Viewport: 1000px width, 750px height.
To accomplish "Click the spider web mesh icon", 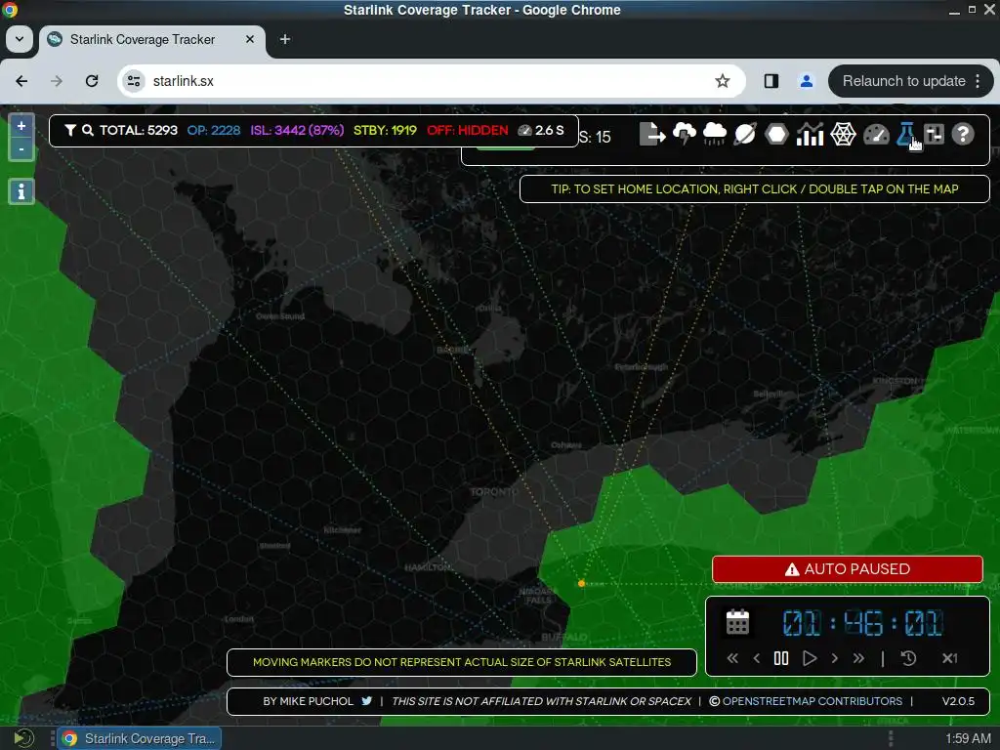I will [x=843, y=134].
